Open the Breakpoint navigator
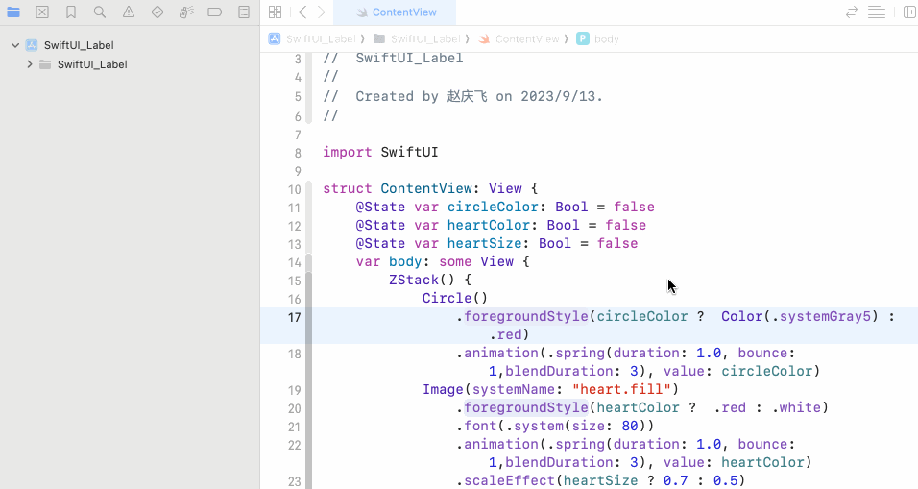 pos(215,12)
